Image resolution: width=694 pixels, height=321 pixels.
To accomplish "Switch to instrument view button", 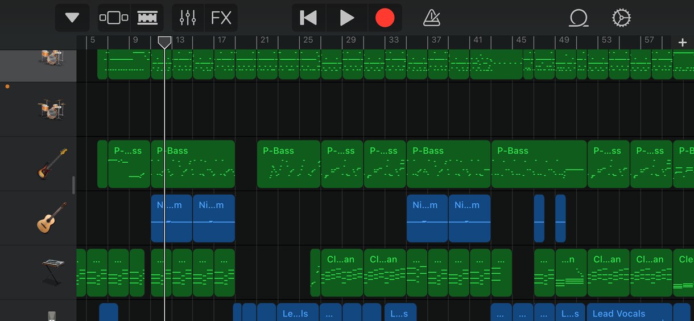I will pyautogui.click(x=114, y=18).
